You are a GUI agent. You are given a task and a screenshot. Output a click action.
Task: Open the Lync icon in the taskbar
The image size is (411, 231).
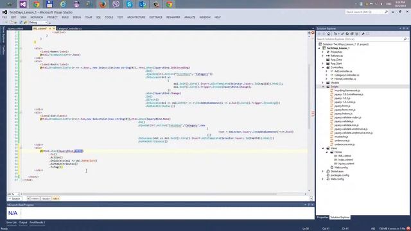143,4
